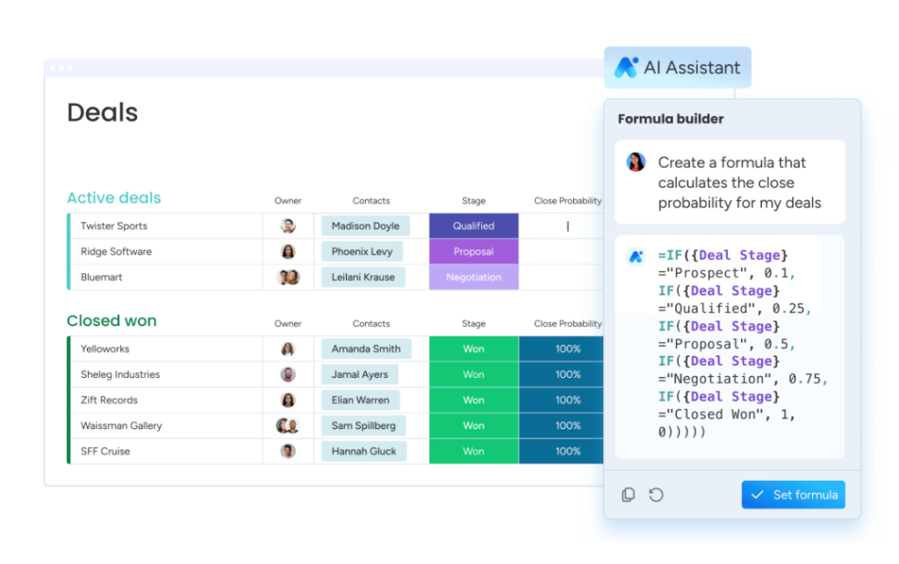The height and width of the screenshot is (564, 899).
Task: Click the Deals title link
Action: tap(102, 112)
